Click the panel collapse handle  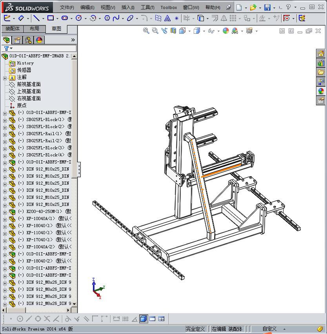point(79,170)
